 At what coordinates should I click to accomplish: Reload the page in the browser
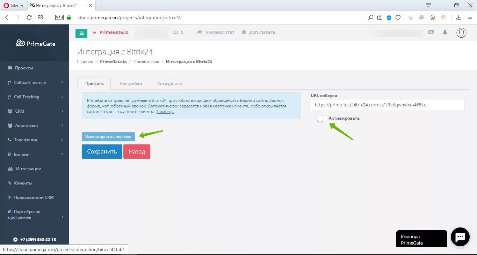click(x=29, y=17)
